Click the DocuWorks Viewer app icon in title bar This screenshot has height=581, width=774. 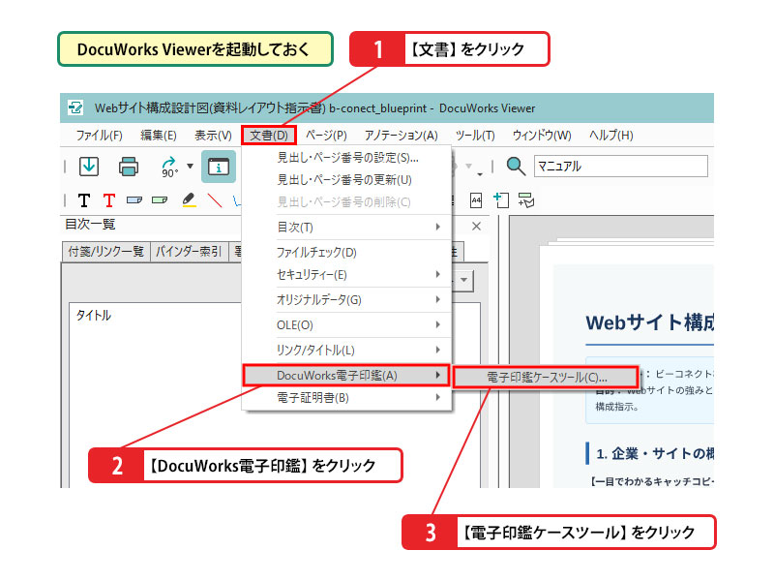coord(75,107)
